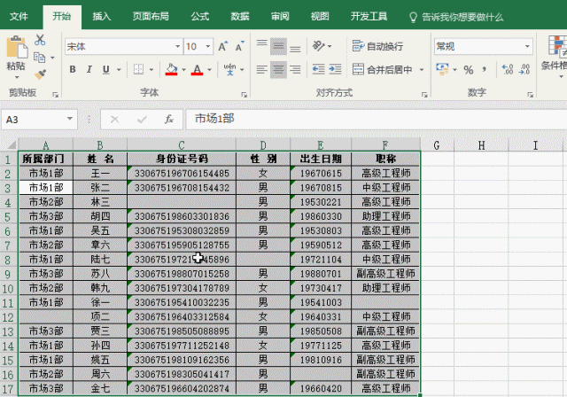Toggle Italic formatting
Screen dimensions: 567x397
point(89,69)
